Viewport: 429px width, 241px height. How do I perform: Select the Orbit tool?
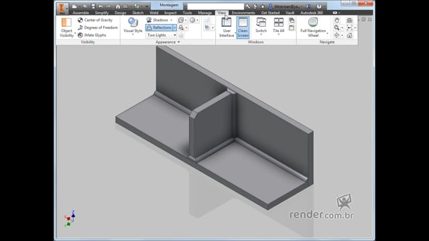click(x=336, y=35)
